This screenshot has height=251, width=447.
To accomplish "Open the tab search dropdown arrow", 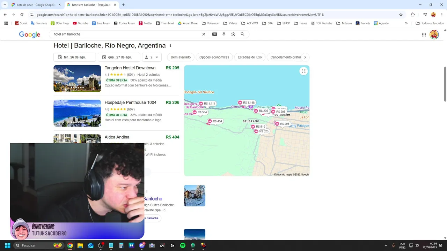I will point(5,5).
